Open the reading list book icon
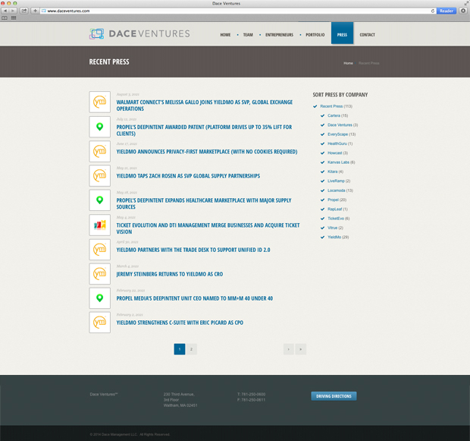This screenshot has width=470, height=441. 5,18
